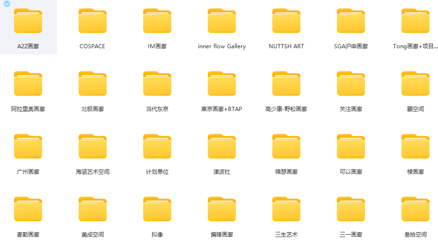Select the 麦勒画廊 folder icon

pos(28,209)
